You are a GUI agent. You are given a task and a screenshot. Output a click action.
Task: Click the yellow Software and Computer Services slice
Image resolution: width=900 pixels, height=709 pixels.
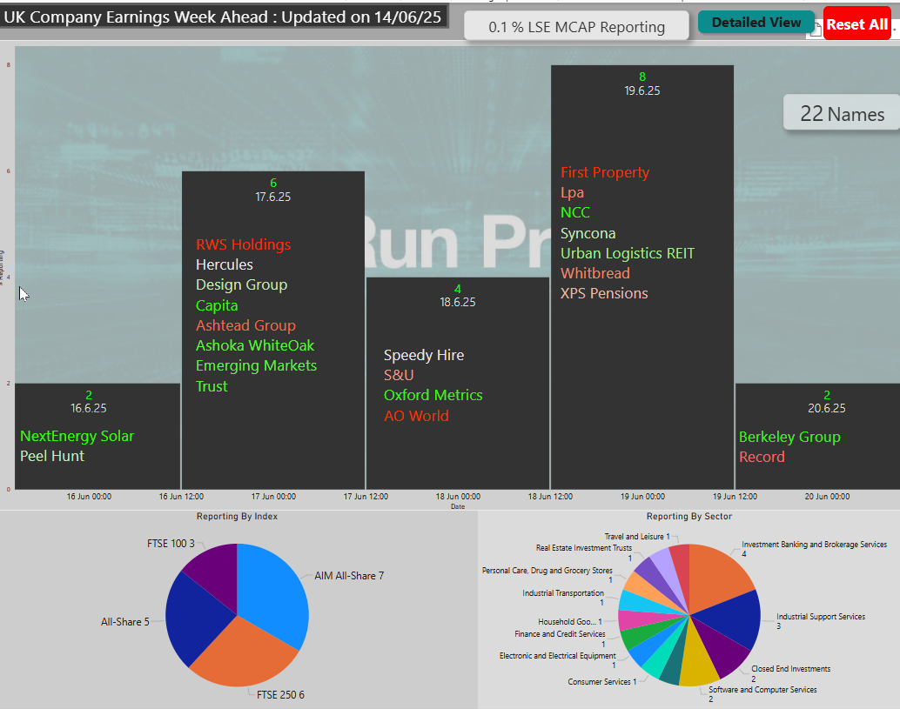click(697, 659)
